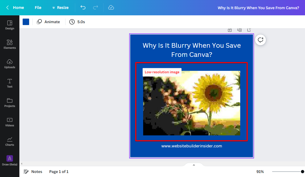Select the Draw (Beta) tool

[x=10, y=161]
